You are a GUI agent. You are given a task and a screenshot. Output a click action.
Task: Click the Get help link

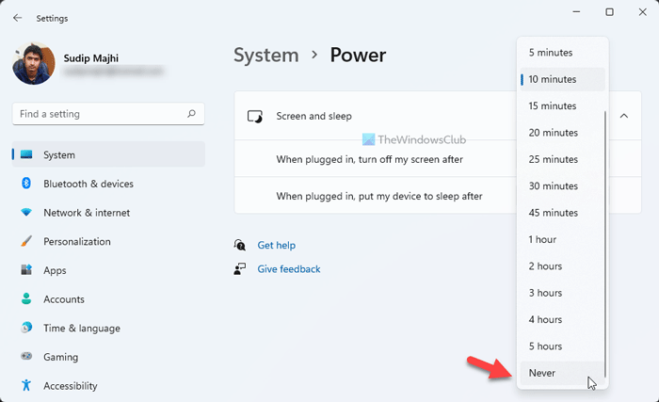276,245
